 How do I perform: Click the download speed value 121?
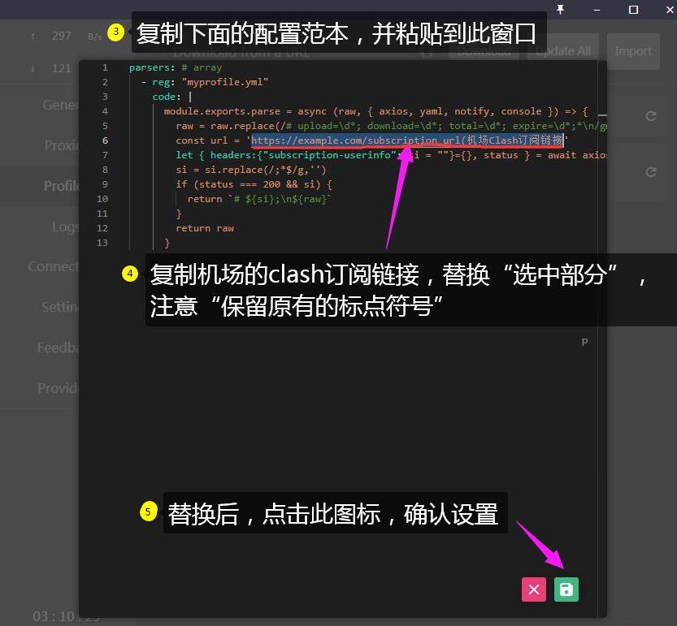62,68
